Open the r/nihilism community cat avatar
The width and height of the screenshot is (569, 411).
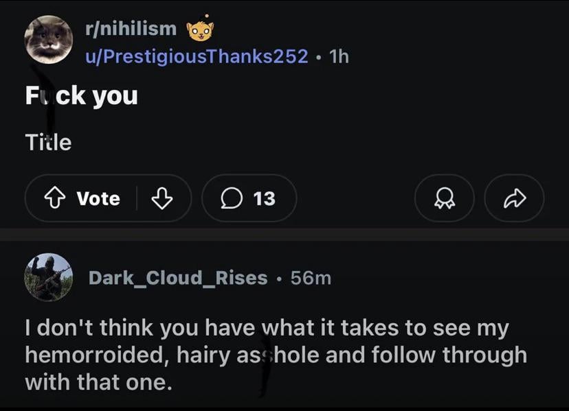coord(48,39)
